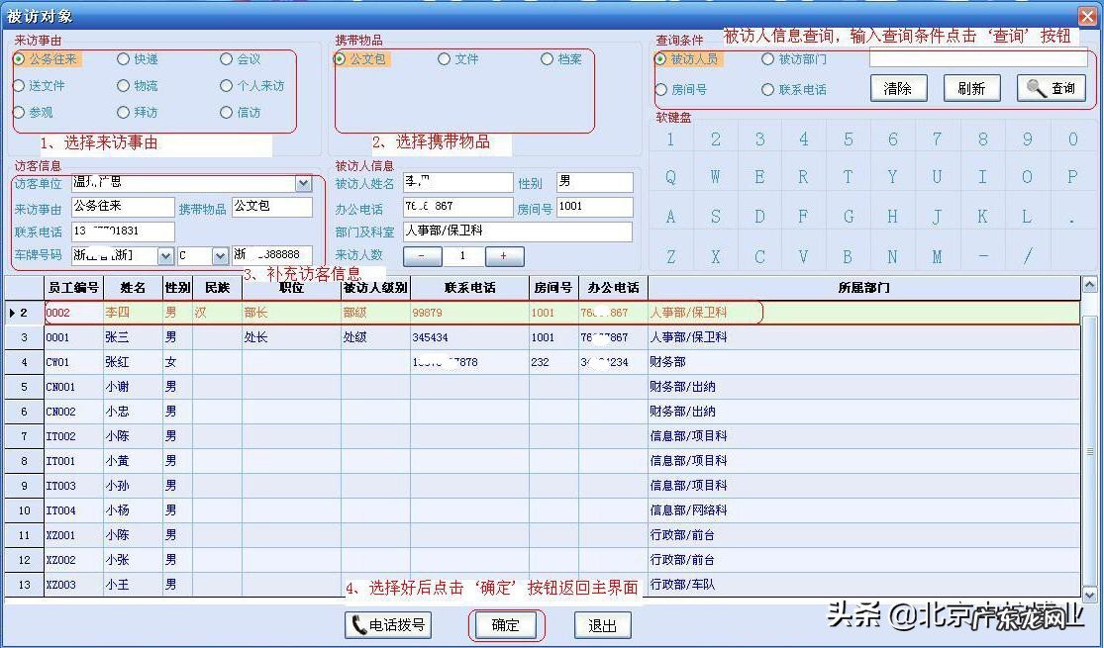Select 被访部门 query condition
The image size is (1104, 648).
[768, 58]
